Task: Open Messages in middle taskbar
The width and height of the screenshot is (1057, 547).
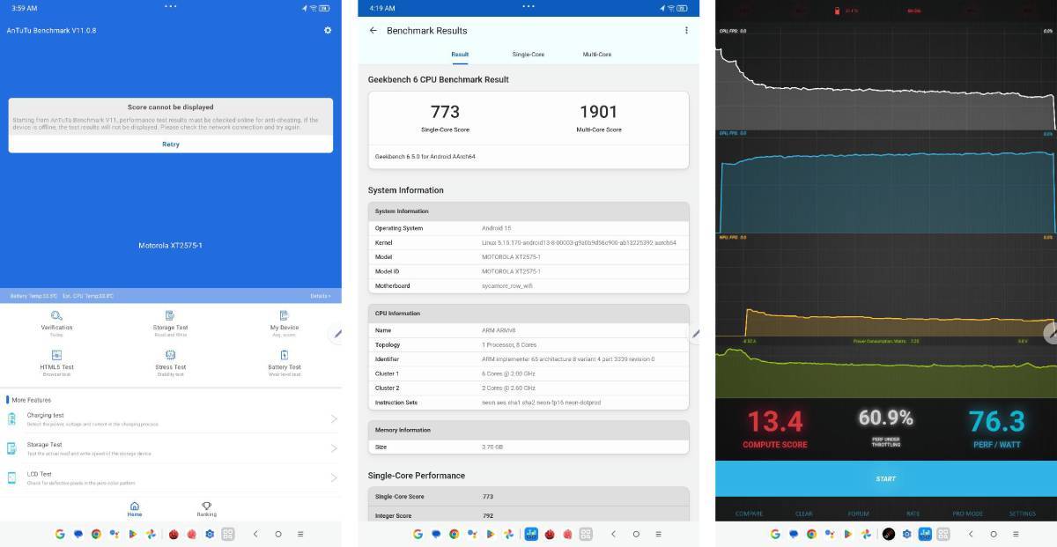Action: pyautogui.click(x=436, y=534)
